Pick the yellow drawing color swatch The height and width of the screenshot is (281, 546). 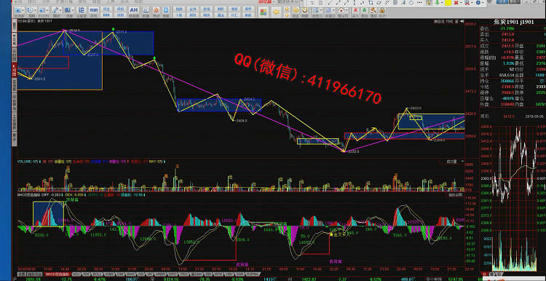[448, 3]
